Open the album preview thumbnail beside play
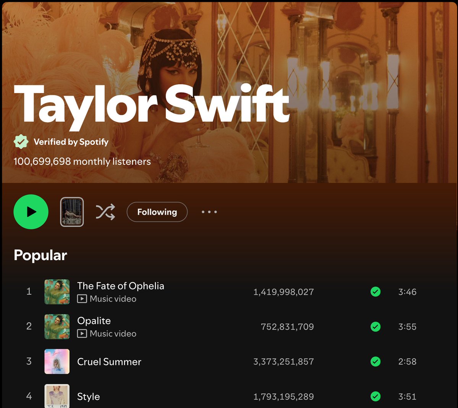This screenshot has width=458, height=408. [72, 212]
